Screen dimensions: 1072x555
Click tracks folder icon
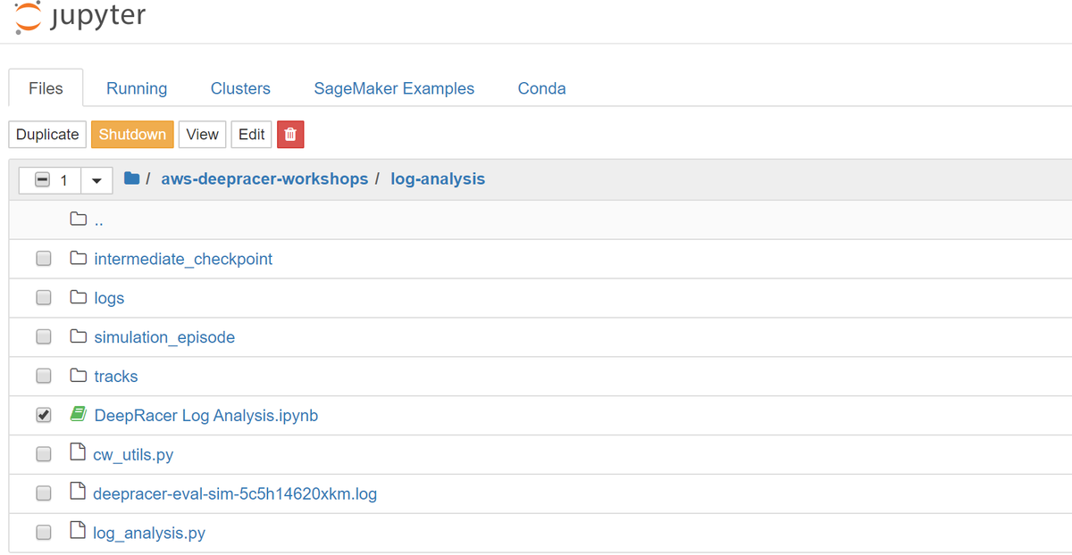coord(79,377)
